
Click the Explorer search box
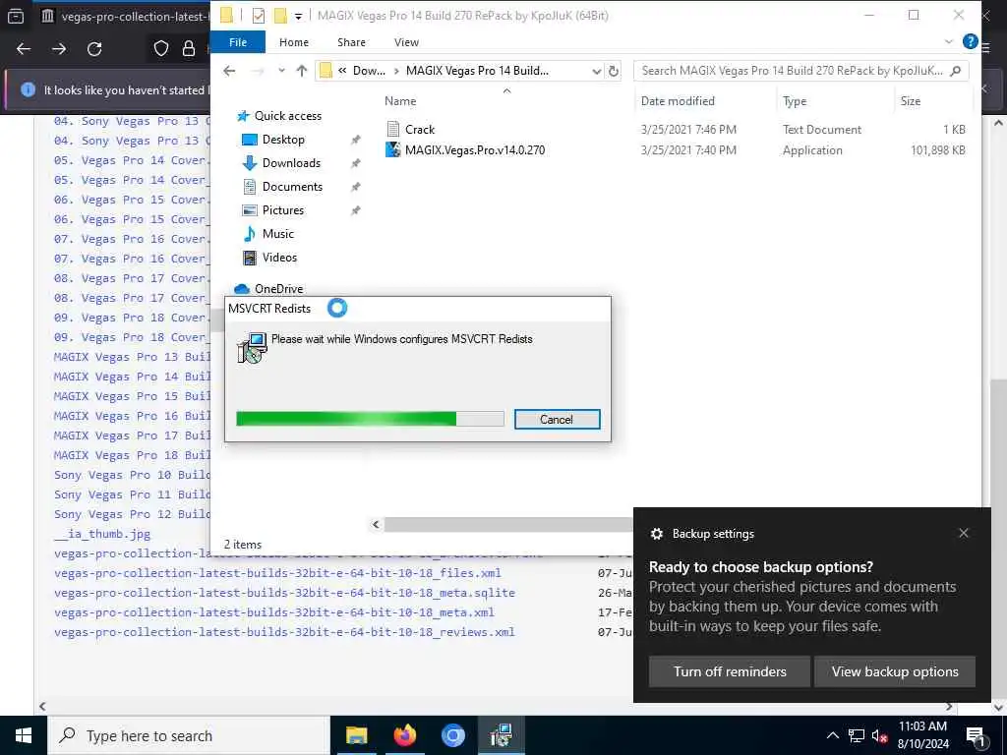point(800,71)
